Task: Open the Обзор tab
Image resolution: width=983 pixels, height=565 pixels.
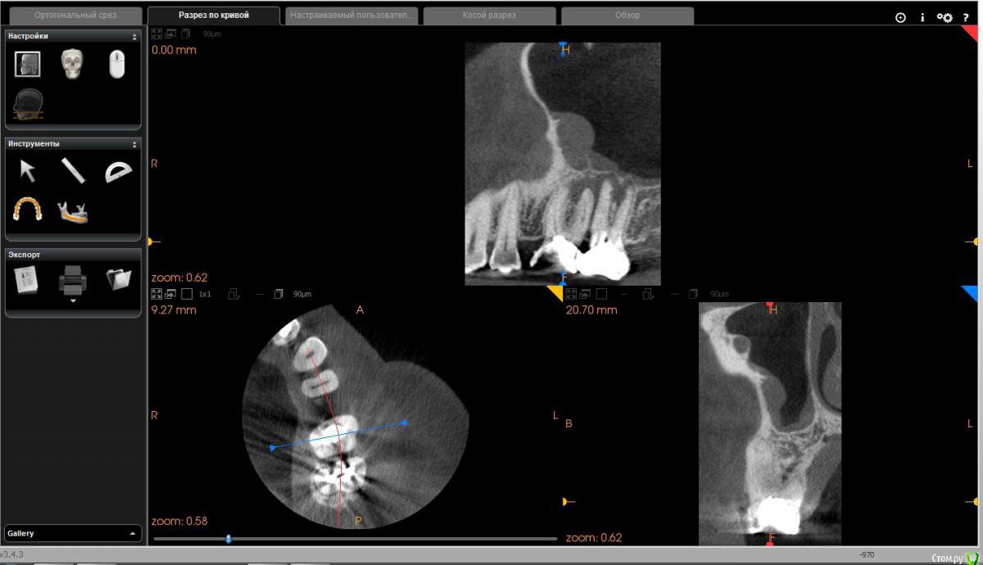Action: [627, 16]
